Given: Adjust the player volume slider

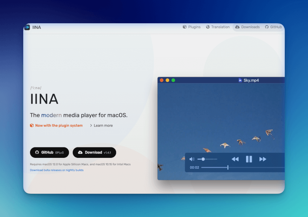Looking at the screenshot, I should 203,159.
